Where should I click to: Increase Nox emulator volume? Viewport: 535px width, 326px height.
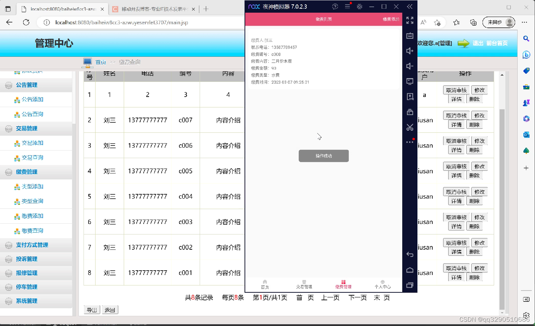[x=409, y=51]
